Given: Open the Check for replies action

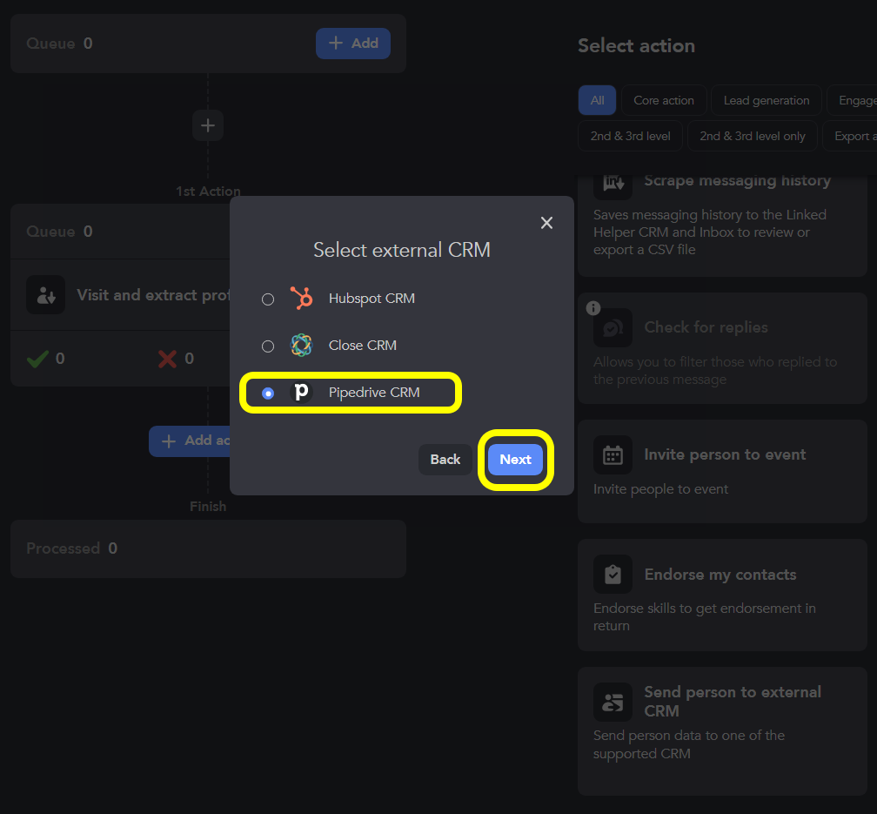Looking at the screenshot, I should (723, 348).
